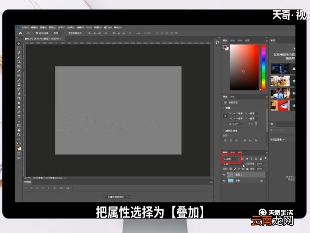Select the Lasso tool
Screen dimensions: 310x233
[x=19, y=53]
